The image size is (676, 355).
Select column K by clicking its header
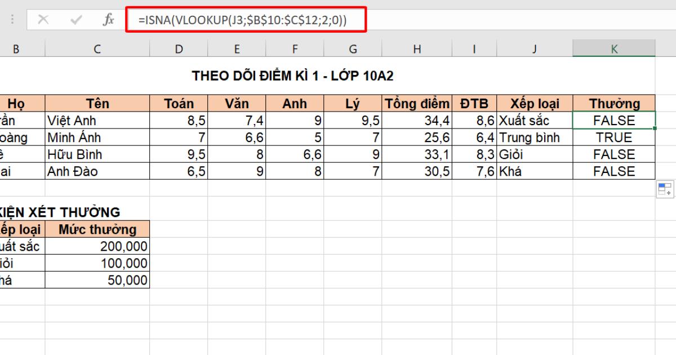point(613,48)
